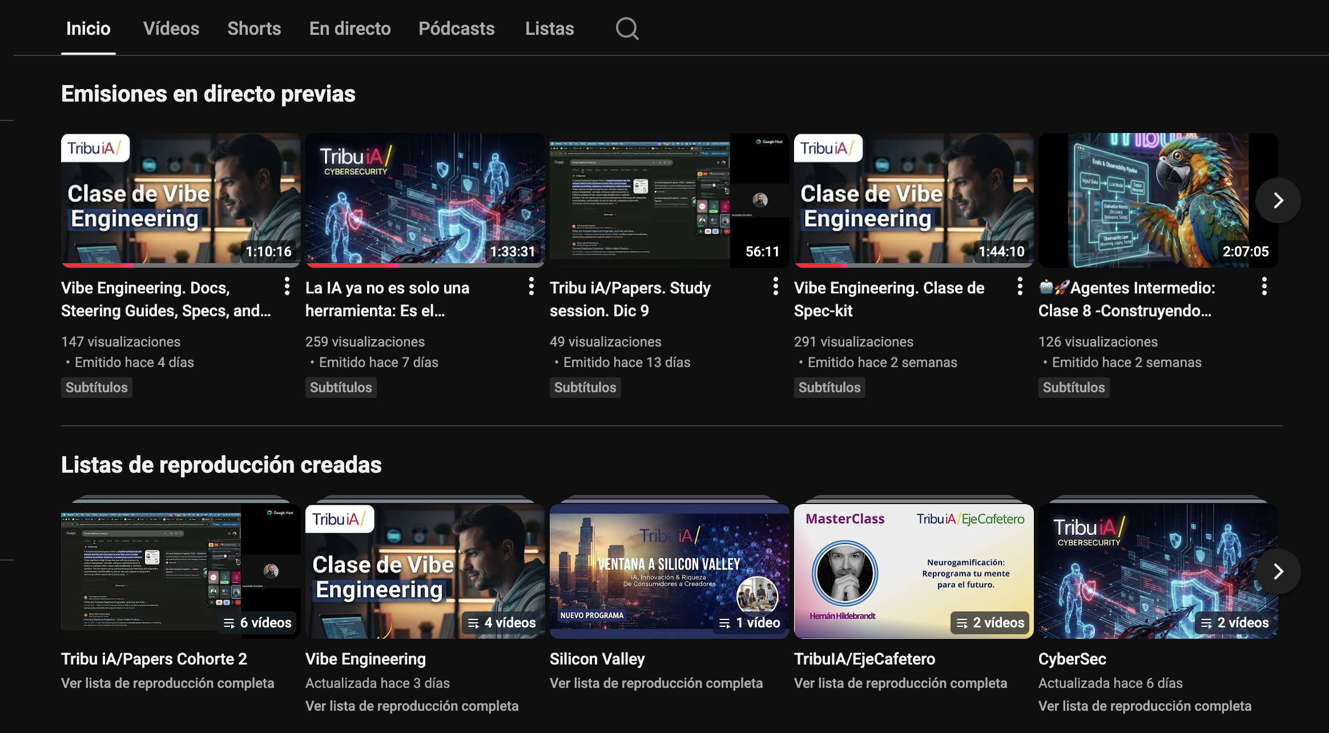
Task: Open the channel search
Action: [x=626, y=29]
